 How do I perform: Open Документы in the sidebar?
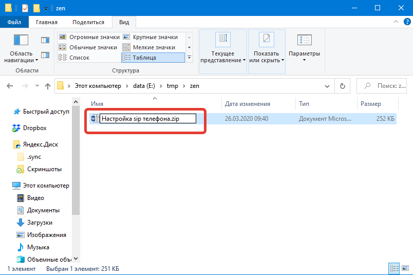point(39,210)
